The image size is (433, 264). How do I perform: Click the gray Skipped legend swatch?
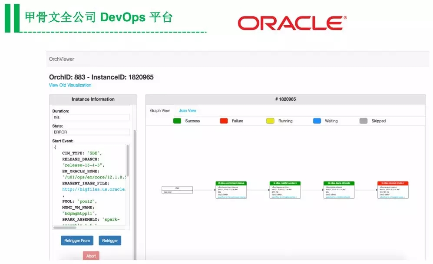[x=364, y=121]
